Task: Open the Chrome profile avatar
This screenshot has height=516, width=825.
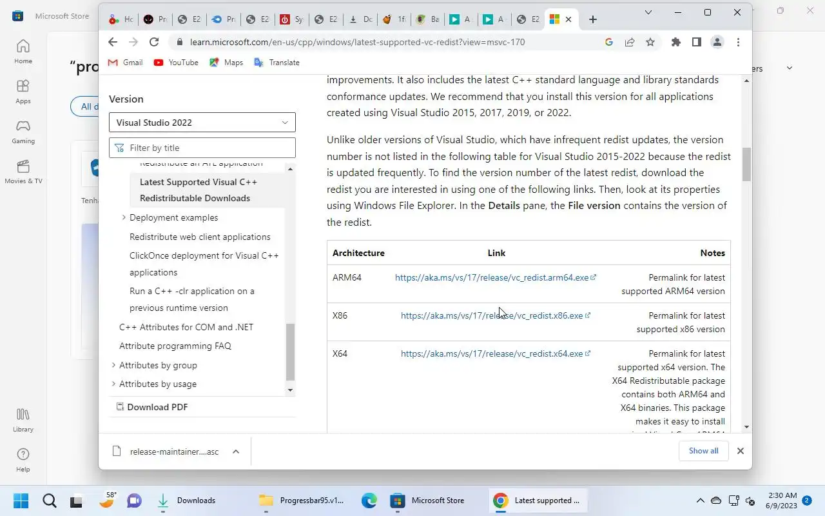Action: pos(717,42)
